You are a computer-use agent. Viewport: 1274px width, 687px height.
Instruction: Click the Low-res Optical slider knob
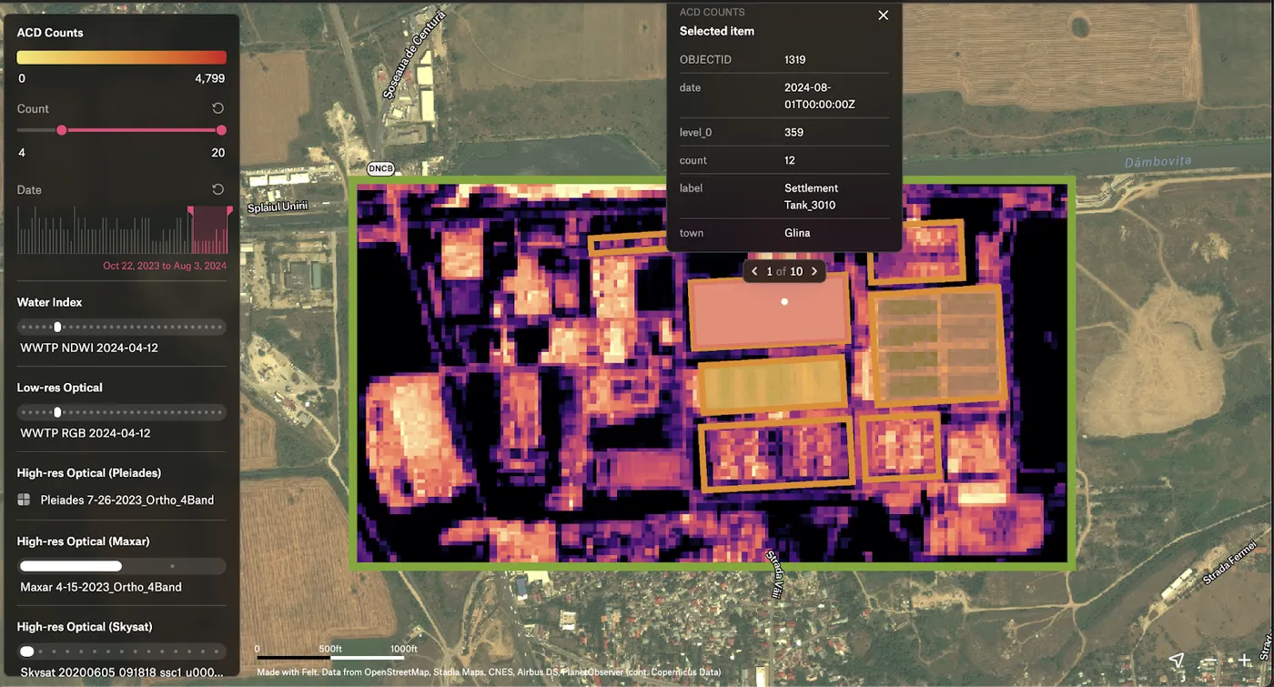point(57,412)
